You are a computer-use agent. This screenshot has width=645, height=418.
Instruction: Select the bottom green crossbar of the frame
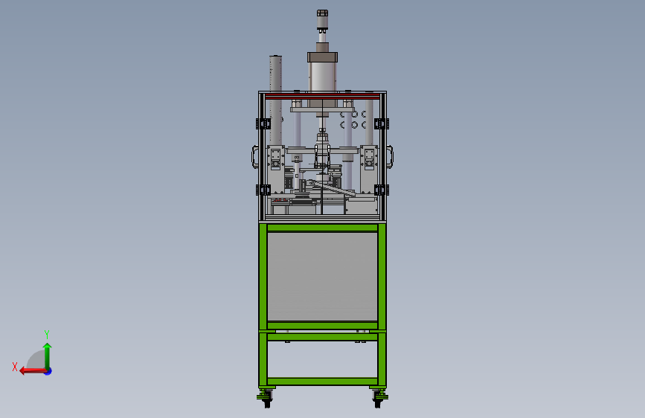click(x=322, y=382)
